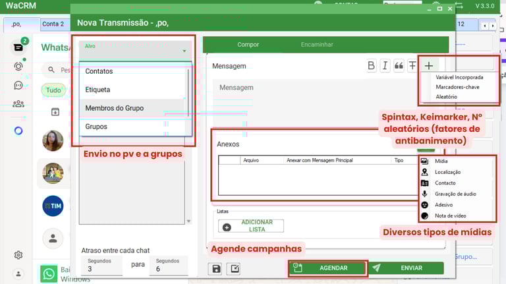
Task: Edit the maximum delay Segundos field showing 6
Action: (169, 266)
